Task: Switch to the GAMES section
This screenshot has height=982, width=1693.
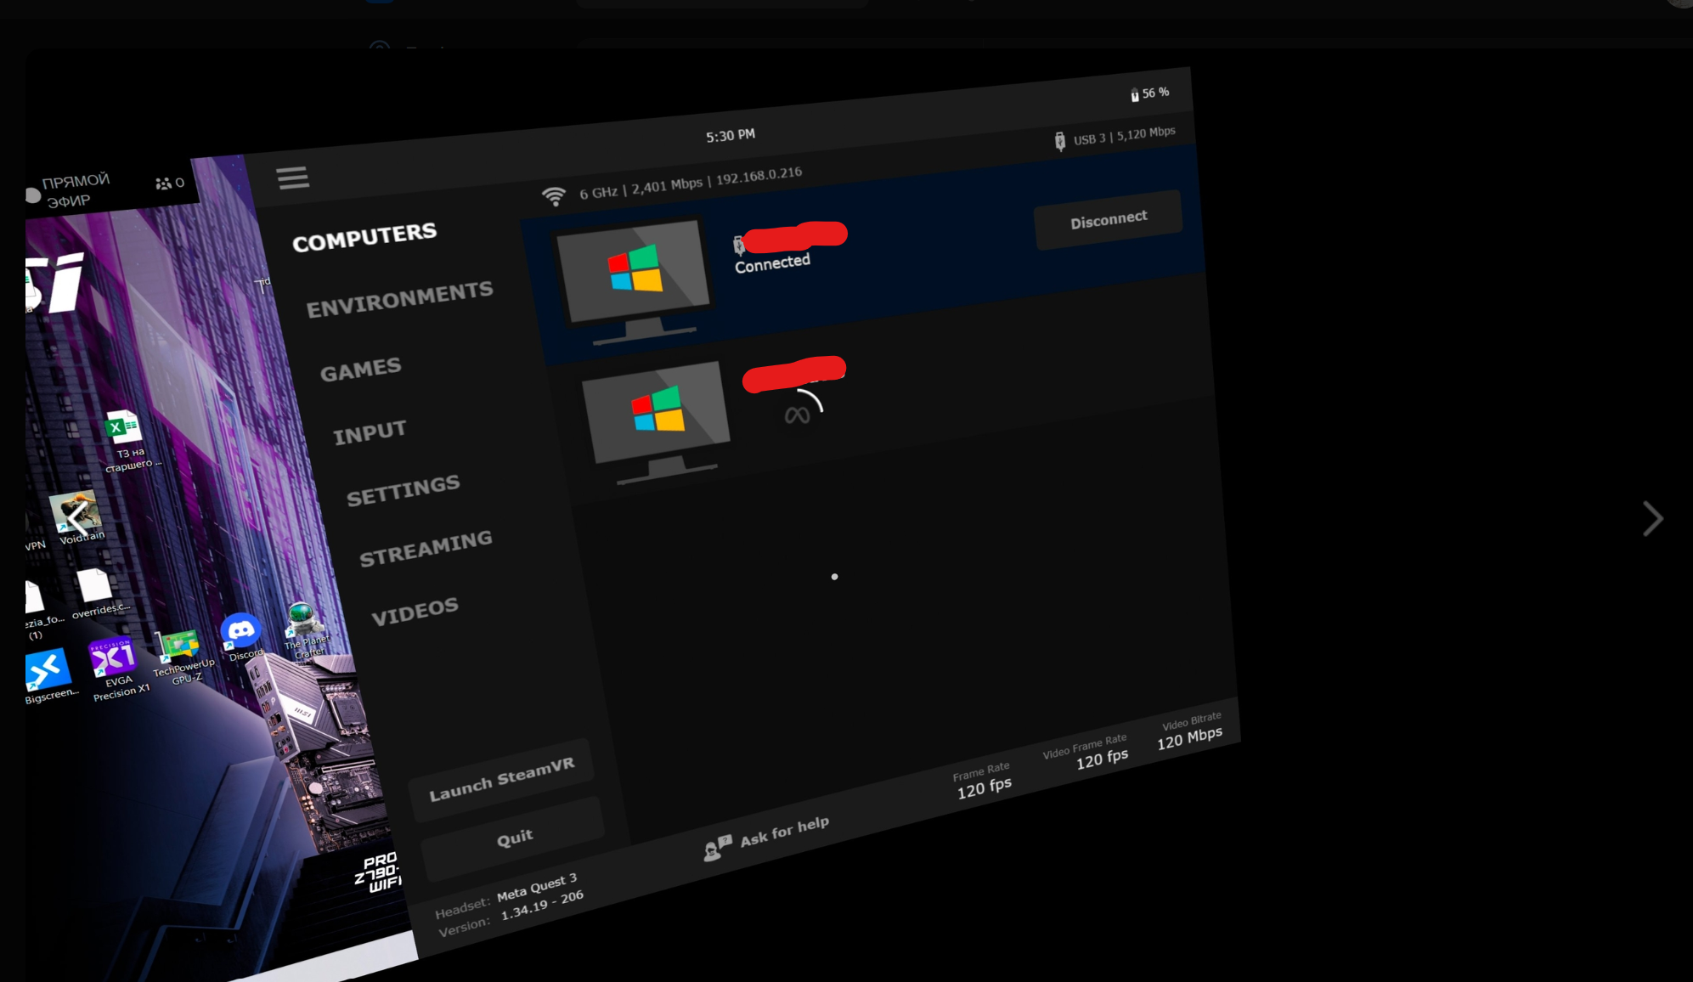Action: [x=361, y=370]
